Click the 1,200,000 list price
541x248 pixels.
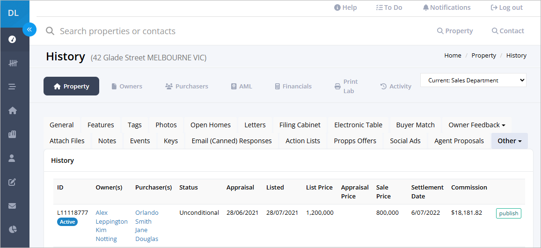(320, 212)
